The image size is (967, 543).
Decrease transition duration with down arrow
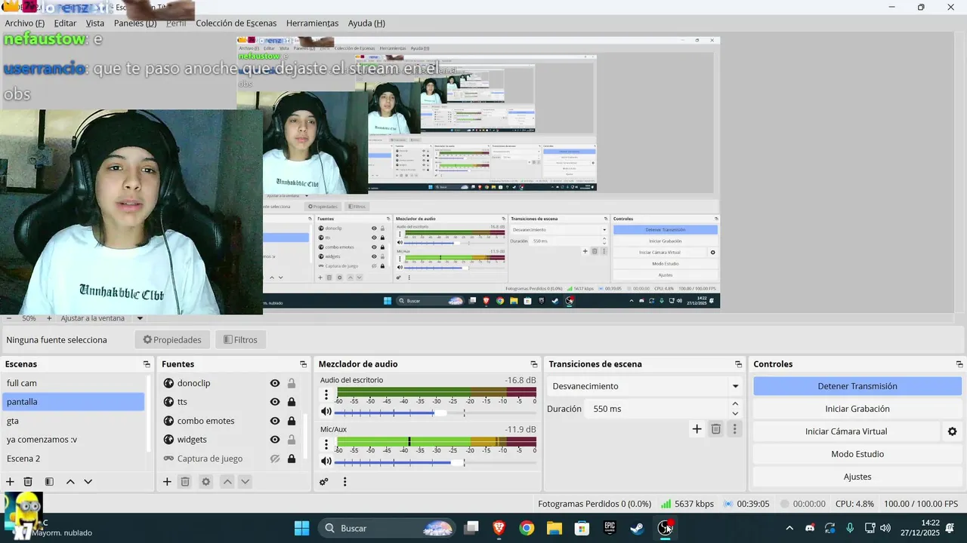(735, 413)
